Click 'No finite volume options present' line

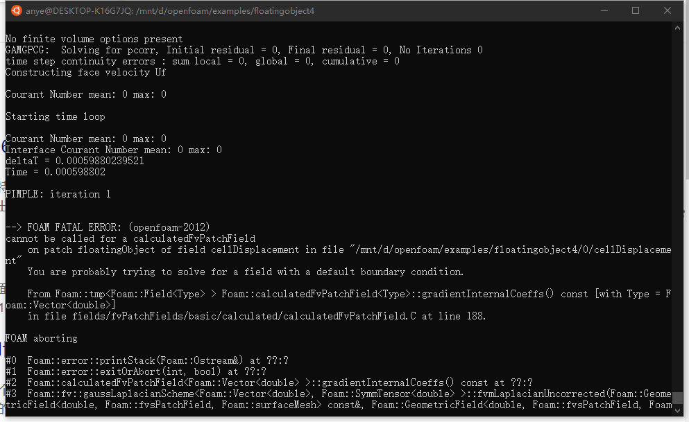coord(94,39)
